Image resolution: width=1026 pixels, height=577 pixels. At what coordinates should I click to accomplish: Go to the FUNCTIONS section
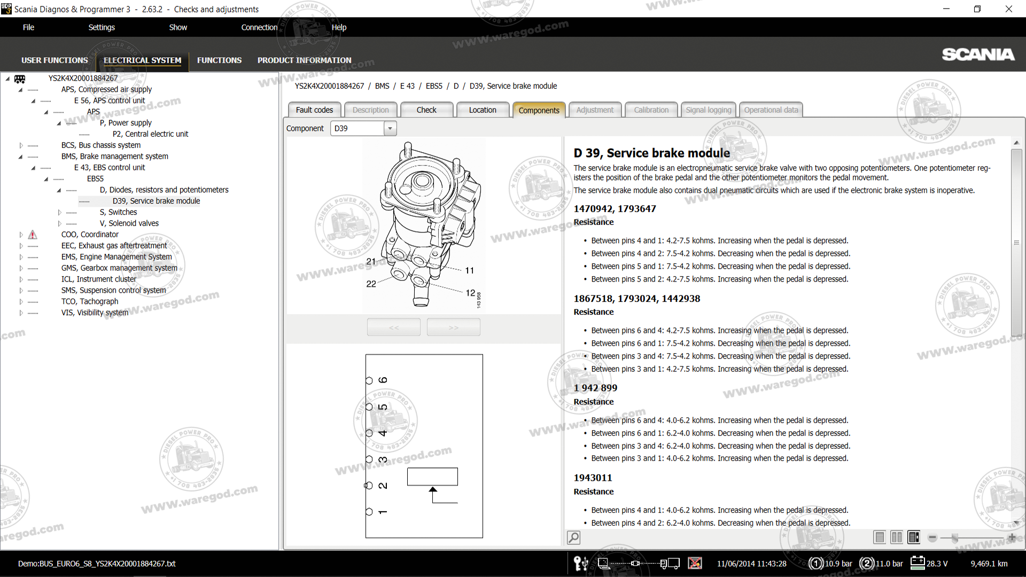click(x=219, y=60)
